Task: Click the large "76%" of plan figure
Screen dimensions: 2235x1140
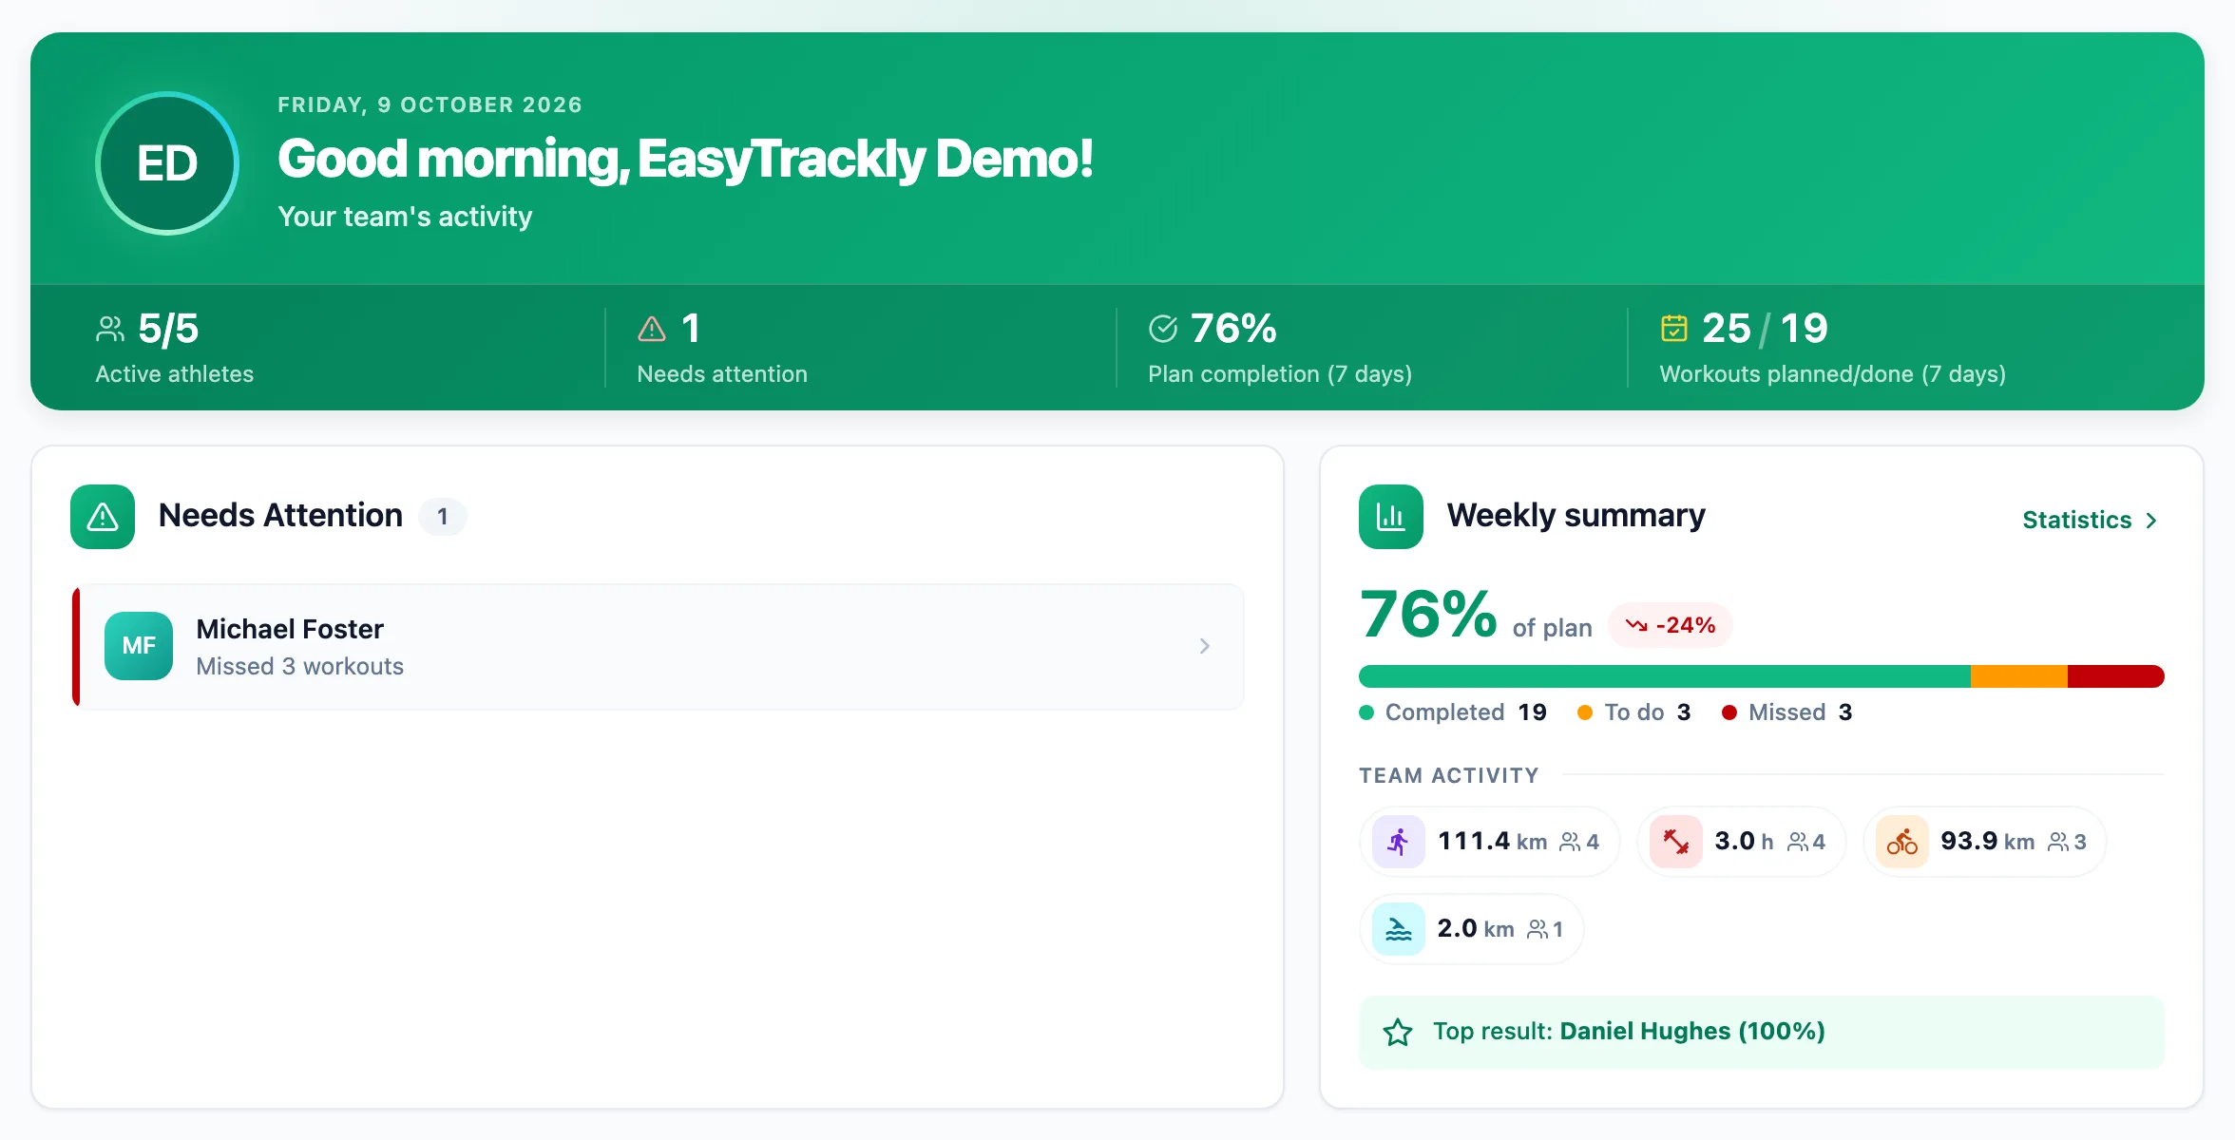Action: 1428,615
